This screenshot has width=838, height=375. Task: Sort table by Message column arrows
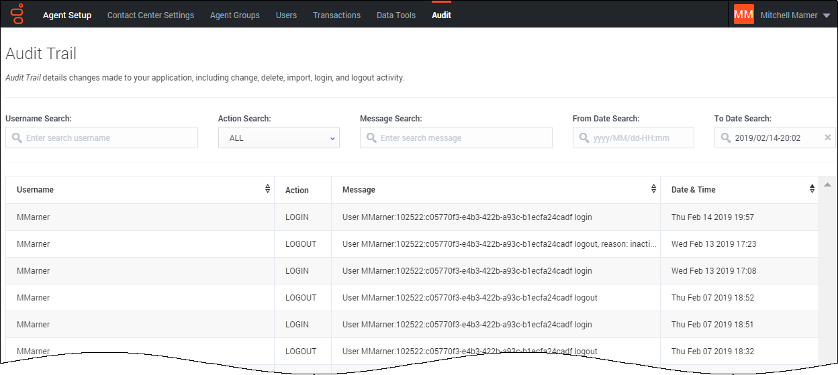(653, 189)
